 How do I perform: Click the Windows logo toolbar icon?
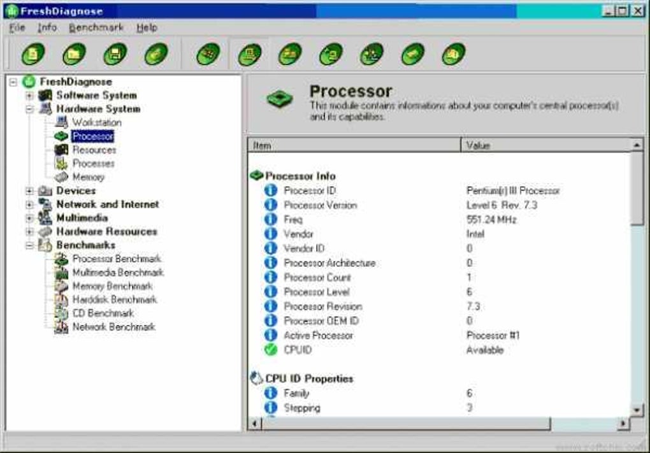(208, 54)
